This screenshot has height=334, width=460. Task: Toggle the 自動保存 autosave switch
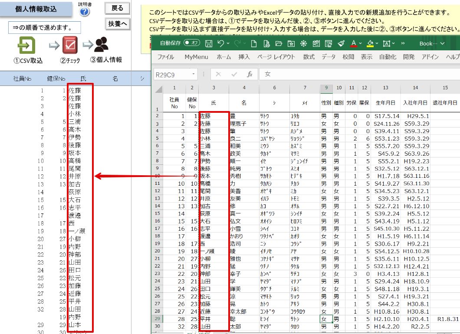(191, 43)
